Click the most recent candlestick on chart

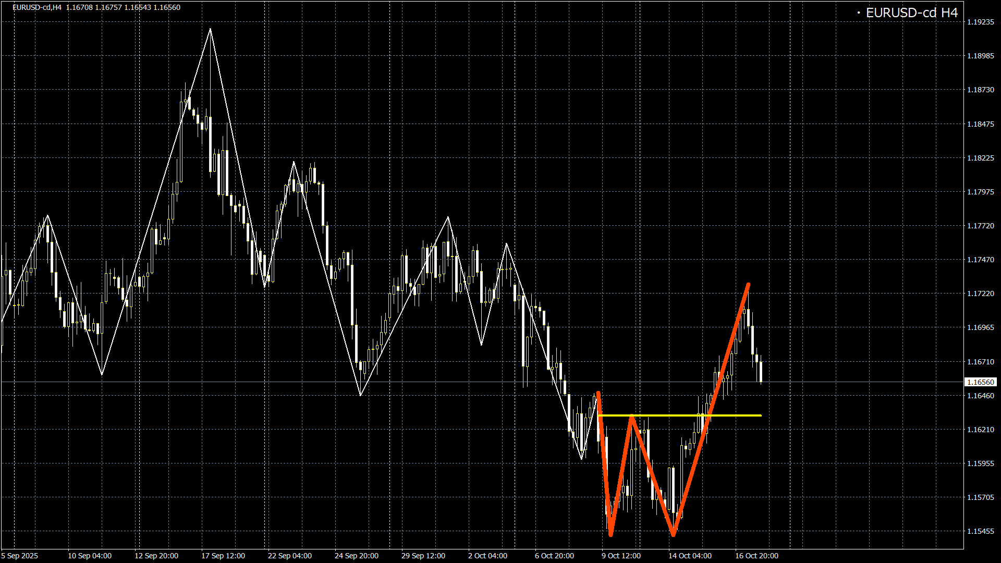(761, 371)
